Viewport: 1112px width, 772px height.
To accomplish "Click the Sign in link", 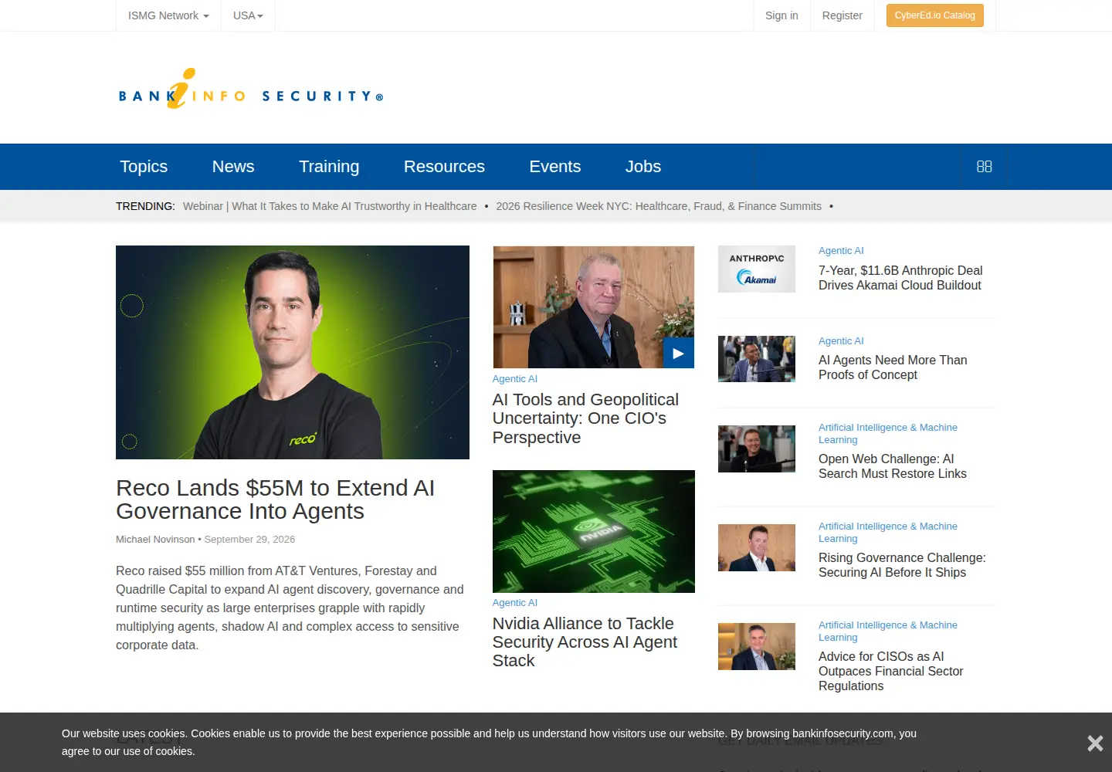I will 781,15.
